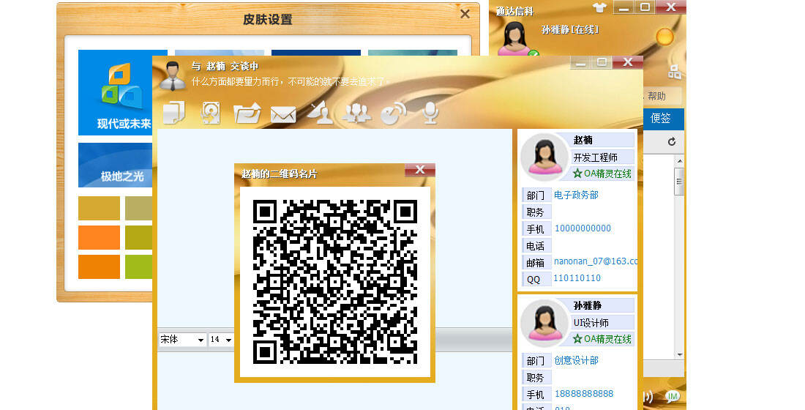The width and height of the screenshot is (805, 410).
Task: Click the refresh icon below 便签 tab
Action: [672, 141]
